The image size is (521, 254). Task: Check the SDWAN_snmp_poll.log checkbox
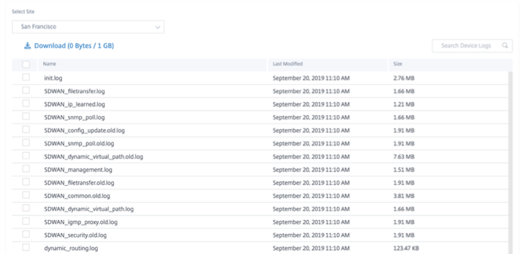26,117
